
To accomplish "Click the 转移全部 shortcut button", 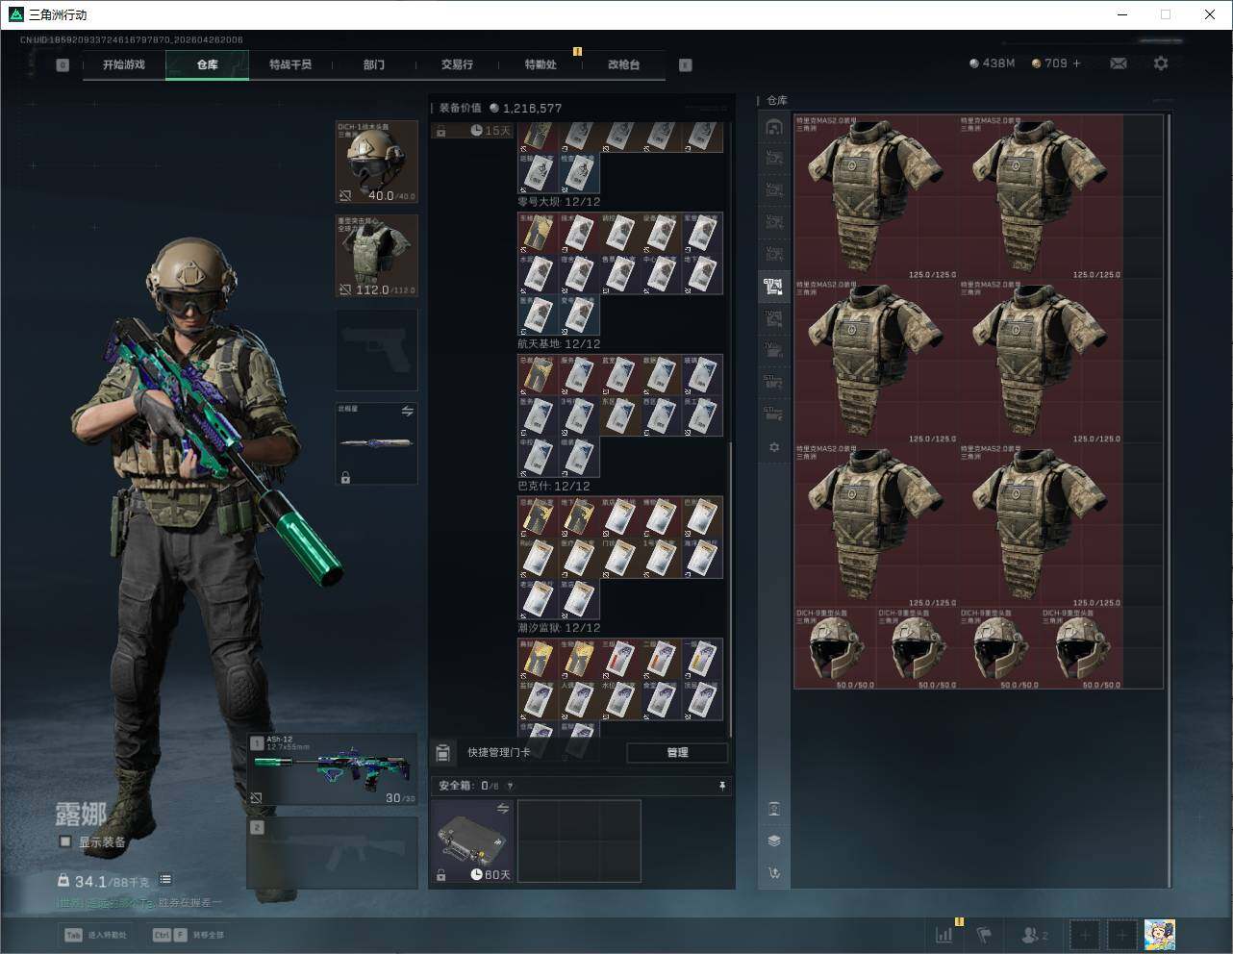I will (189, 935).
